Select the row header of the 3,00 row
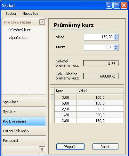The height and width of the screenshot is (156, 129). coord(52,97)
